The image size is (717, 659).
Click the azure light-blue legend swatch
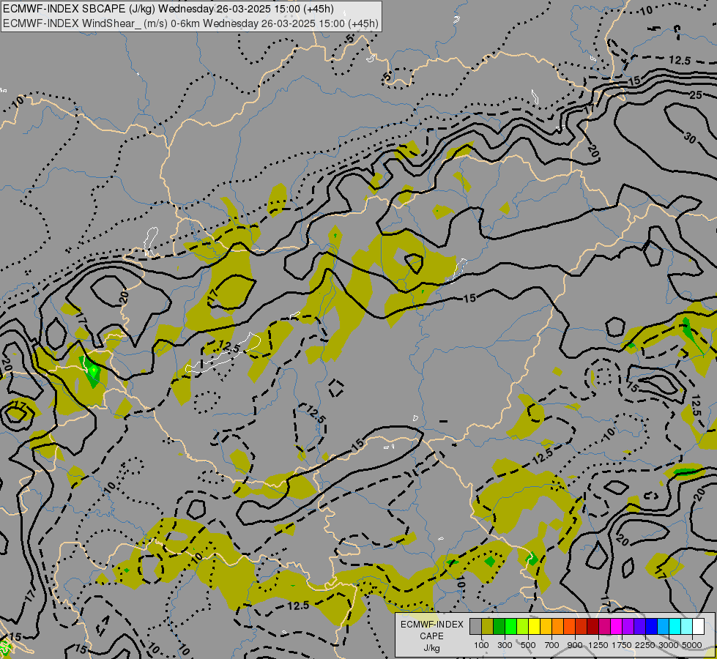click(x=663, y=627)
